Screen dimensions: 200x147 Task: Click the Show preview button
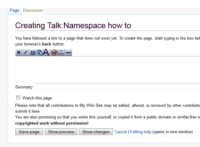point(61,132)
